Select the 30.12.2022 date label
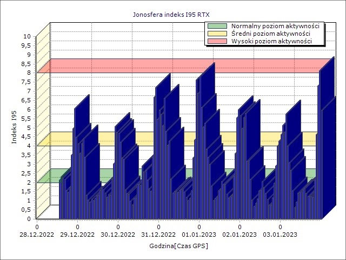346x260 pixels. [118, 235]
